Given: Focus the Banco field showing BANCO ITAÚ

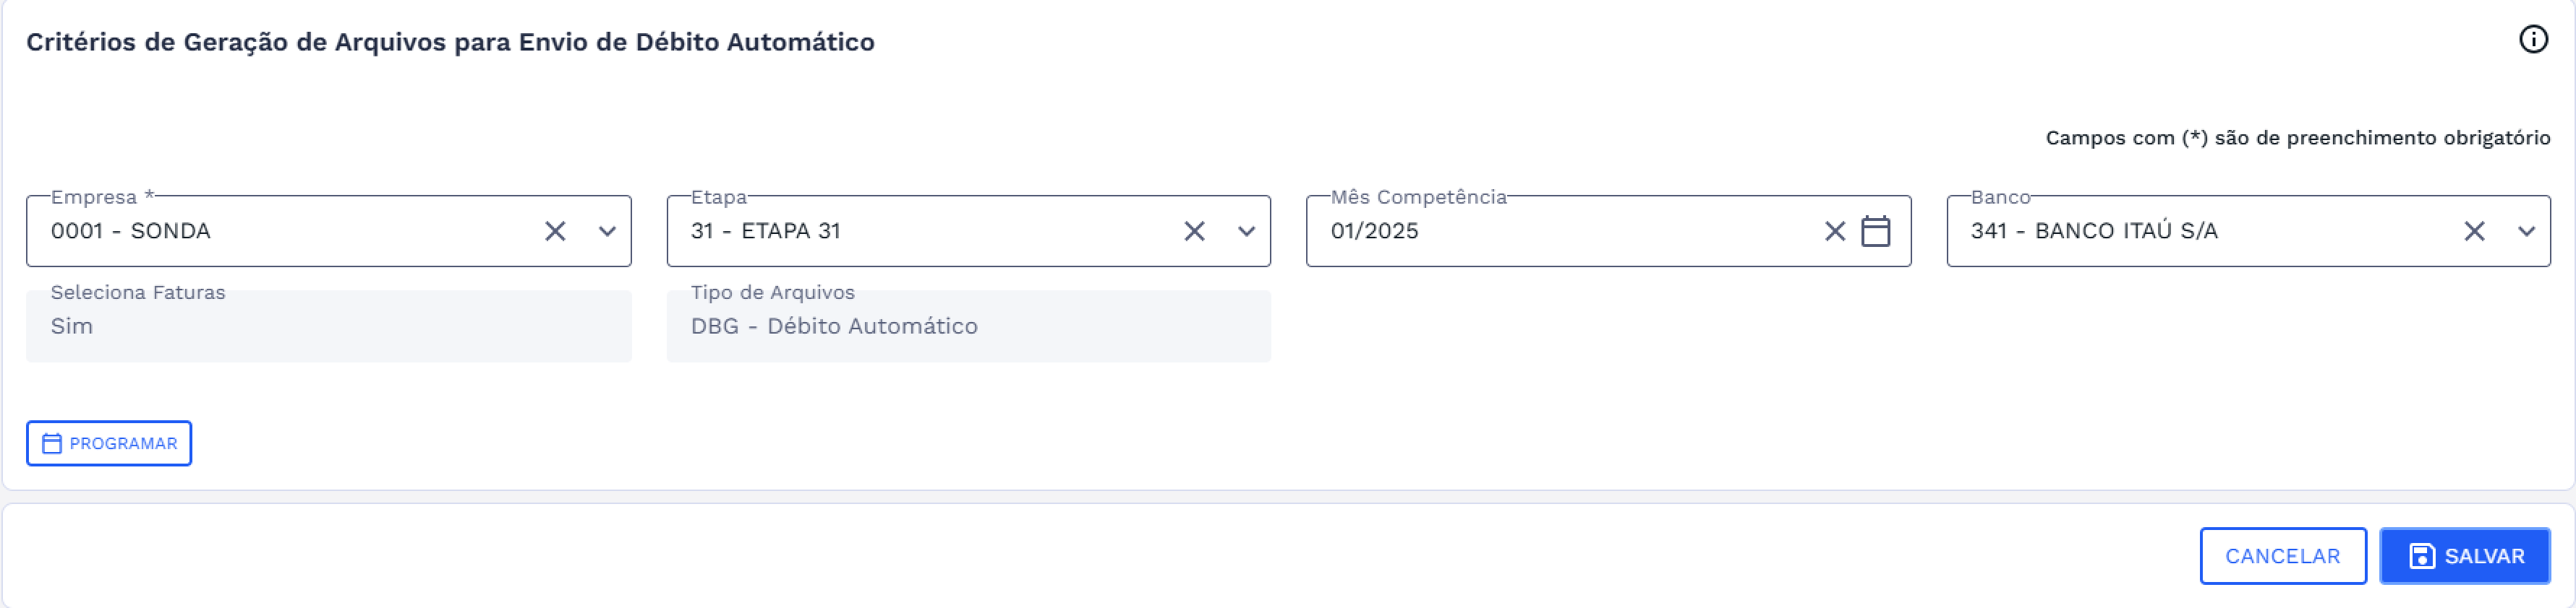Looking at the screenshot, I should point(2200,232).
